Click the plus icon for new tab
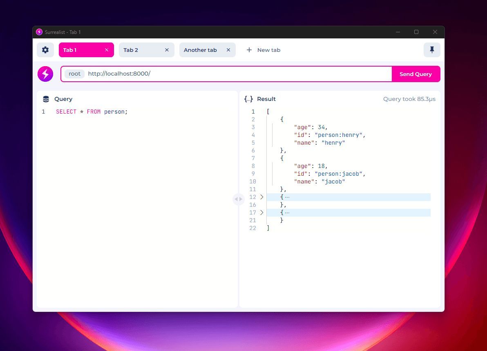487x351 pixels. pyautogui.click(x=249, y=50)
